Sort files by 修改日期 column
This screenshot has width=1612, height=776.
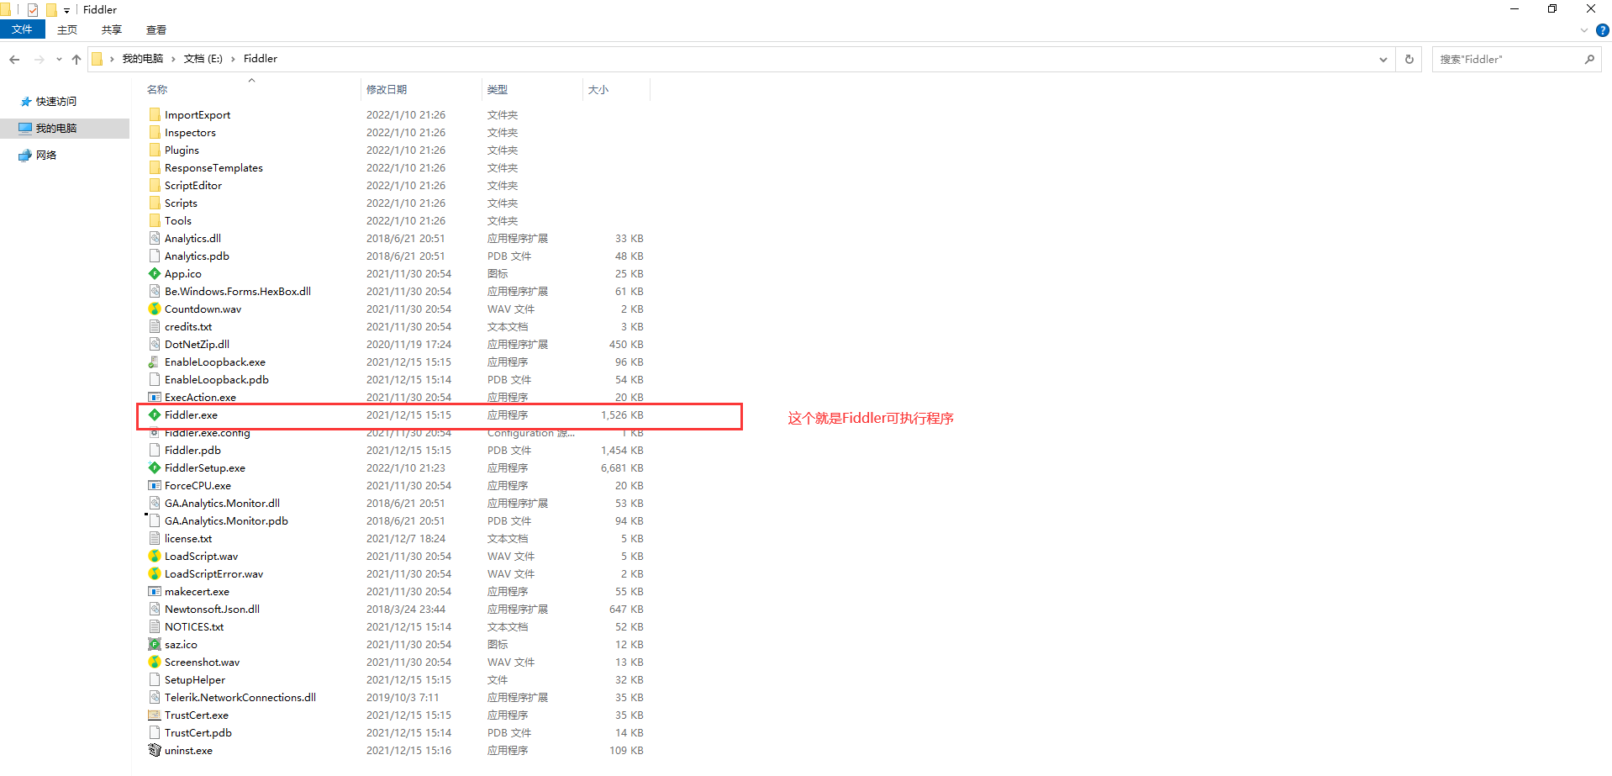(x=387, y=89)
